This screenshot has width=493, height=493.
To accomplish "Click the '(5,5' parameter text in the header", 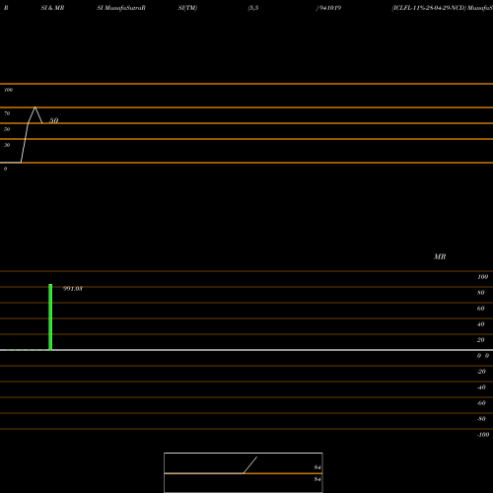I will point(253,8).
